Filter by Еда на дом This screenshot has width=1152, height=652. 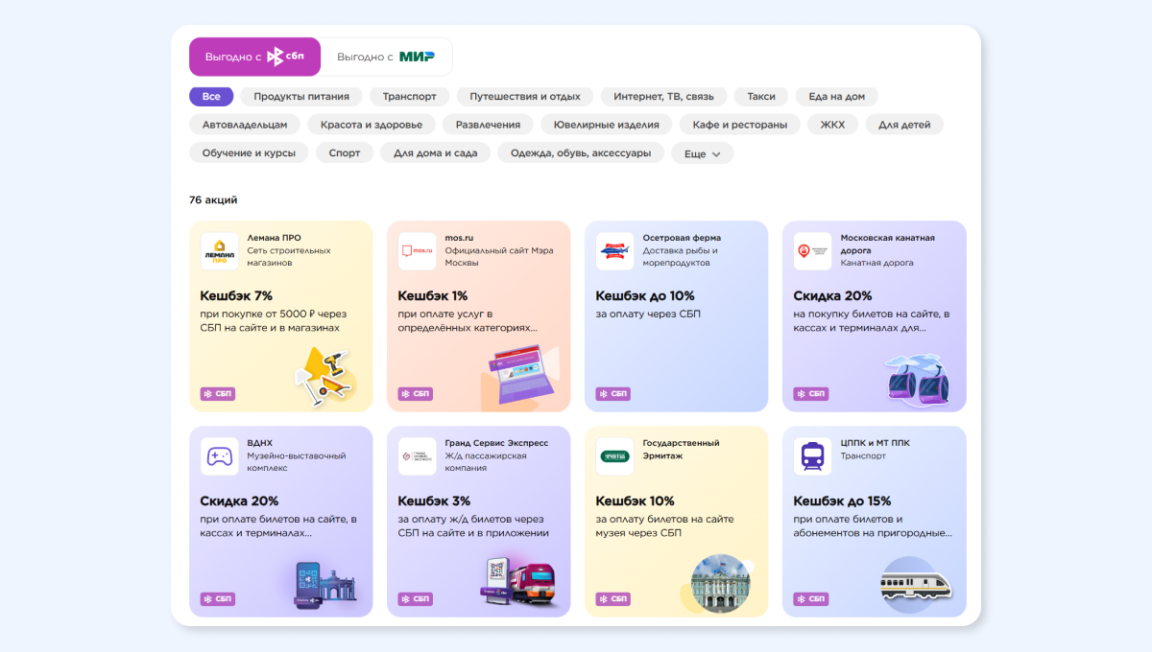point(837,97)
